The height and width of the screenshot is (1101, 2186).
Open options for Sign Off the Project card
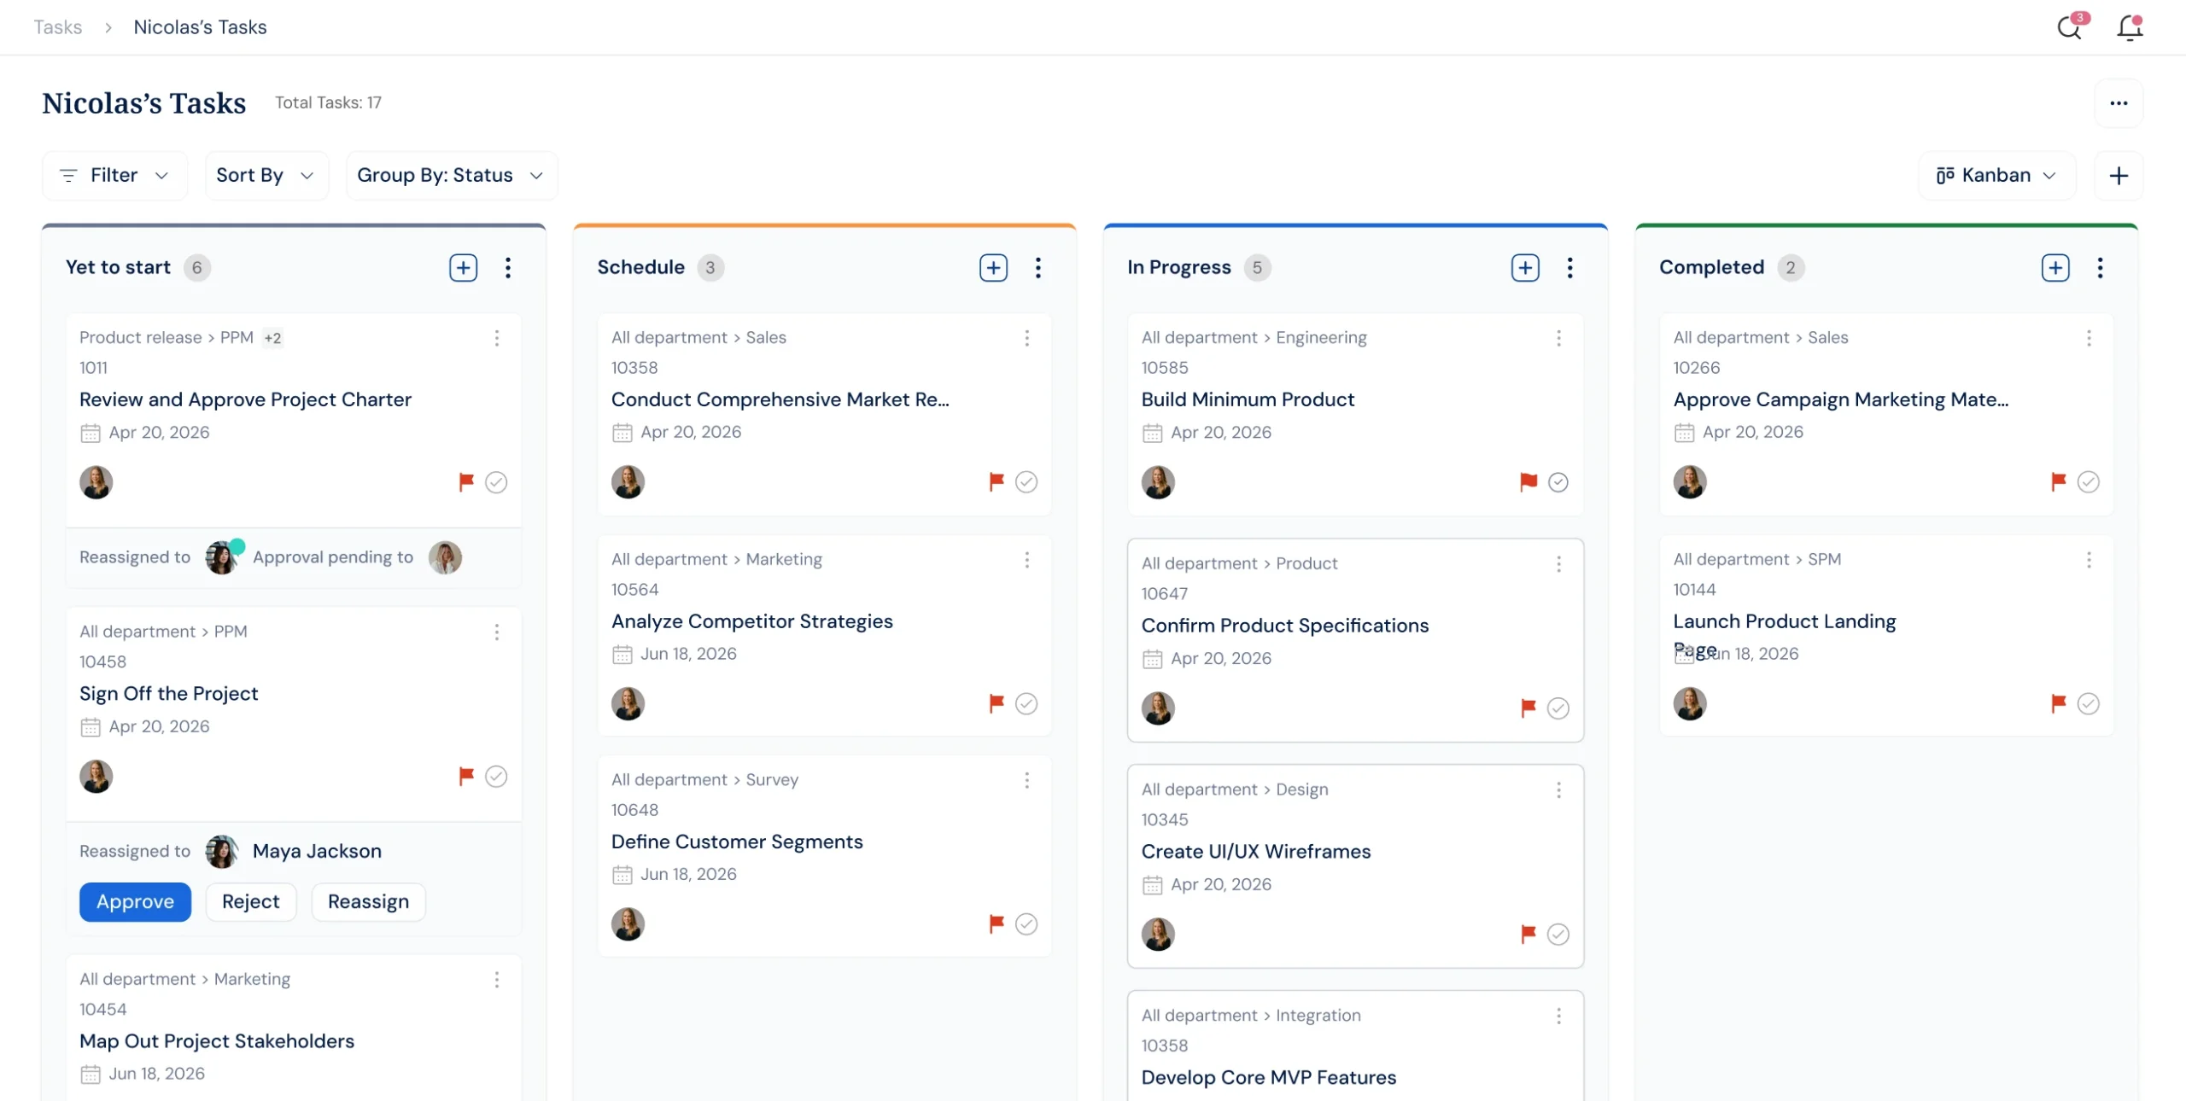point(497,632)
